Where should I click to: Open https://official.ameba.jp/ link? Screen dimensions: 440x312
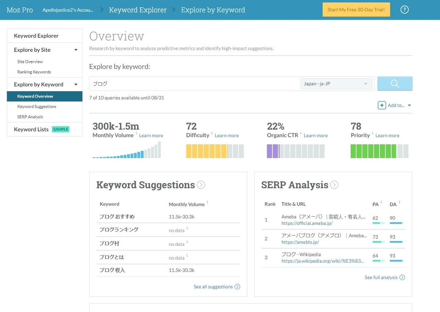(307, 223)
